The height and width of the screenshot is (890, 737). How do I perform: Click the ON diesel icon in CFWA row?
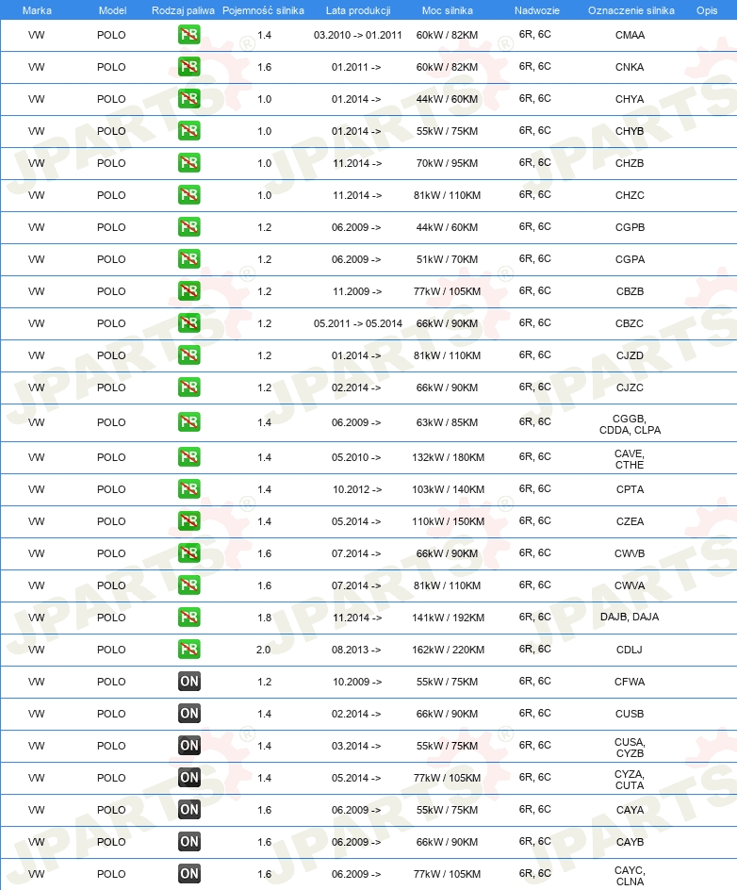[188, 682]
